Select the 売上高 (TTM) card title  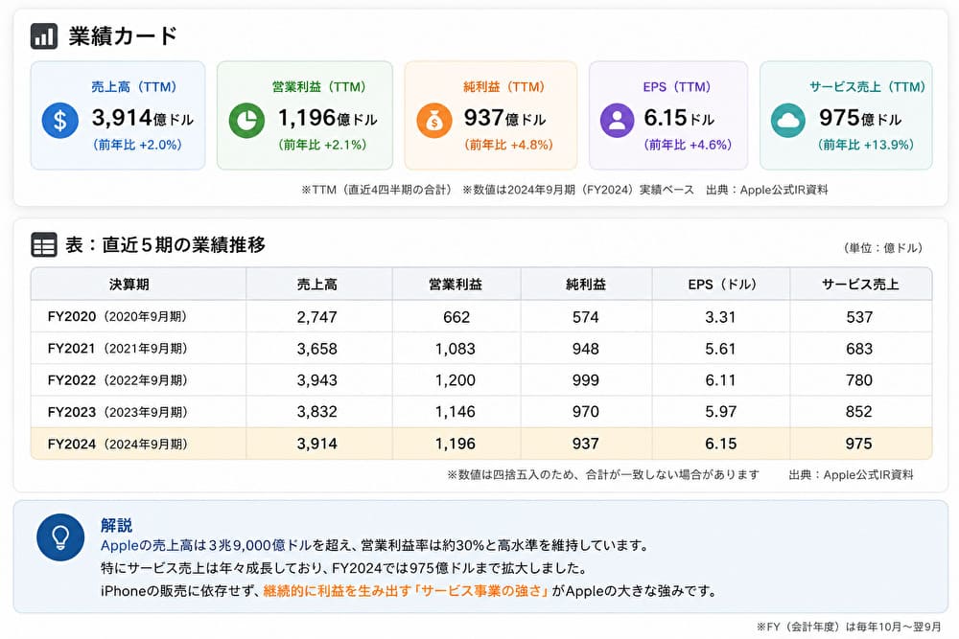coord(134,87)
